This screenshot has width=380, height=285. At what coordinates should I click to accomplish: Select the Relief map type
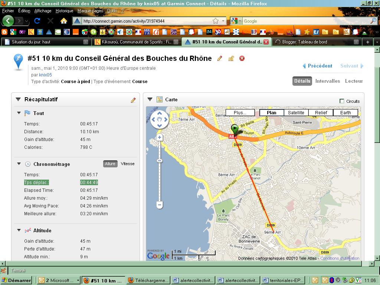pyautogui.click(x=321, y=113)
